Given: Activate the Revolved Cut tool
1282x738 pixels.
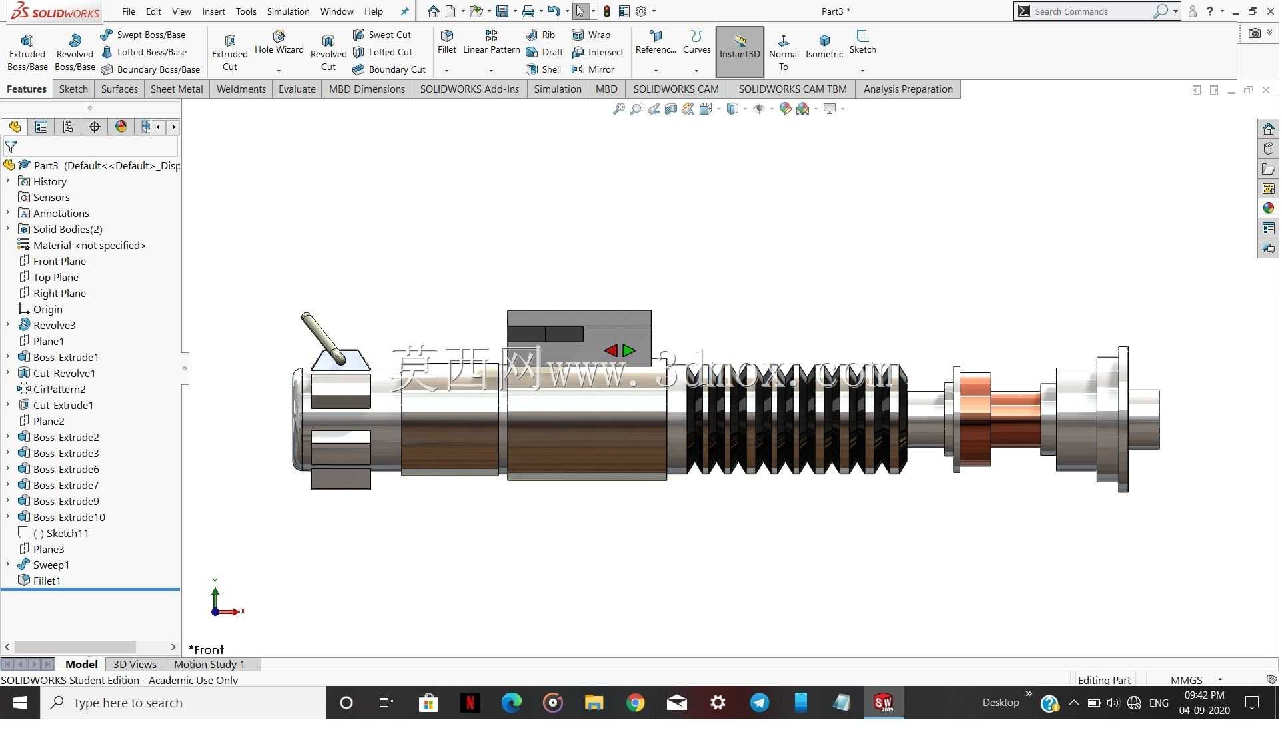Looking at the screenshot, I should tap(328, 52).
